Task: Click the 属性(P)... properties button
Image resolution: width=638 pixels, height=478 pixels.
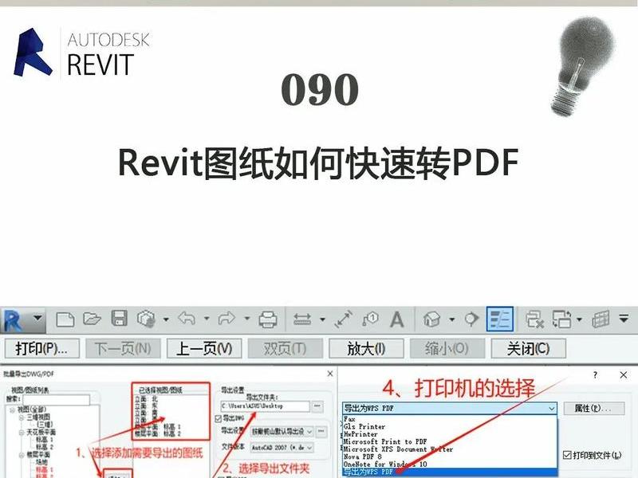Action: (593, 408)
